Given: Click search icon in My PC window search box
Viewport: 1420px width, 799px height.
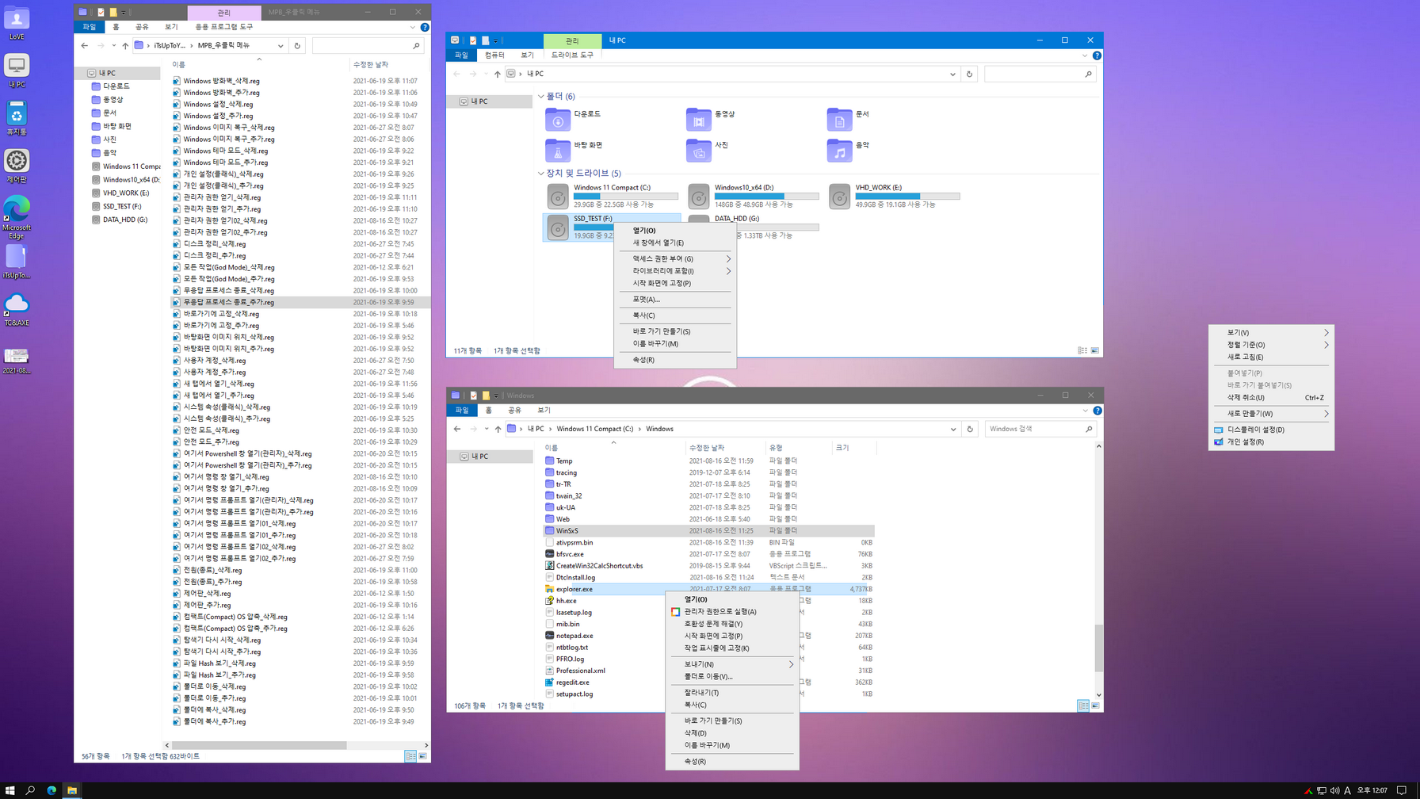Looking at the screenshot, I should [1088, 74].
